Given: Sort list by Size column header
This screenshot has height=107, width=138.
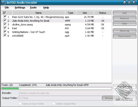Looking at the screenshot, I should pyautogui.click(x=85, y=13).
